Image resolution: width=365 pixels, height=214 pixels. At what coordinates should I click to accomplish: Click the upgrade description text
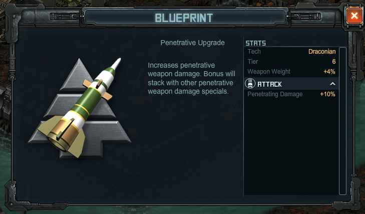point(192,78)
